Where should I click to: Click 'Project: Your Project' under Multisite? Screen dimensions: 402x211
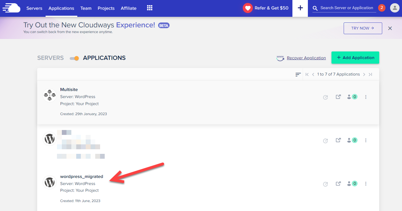79,104
